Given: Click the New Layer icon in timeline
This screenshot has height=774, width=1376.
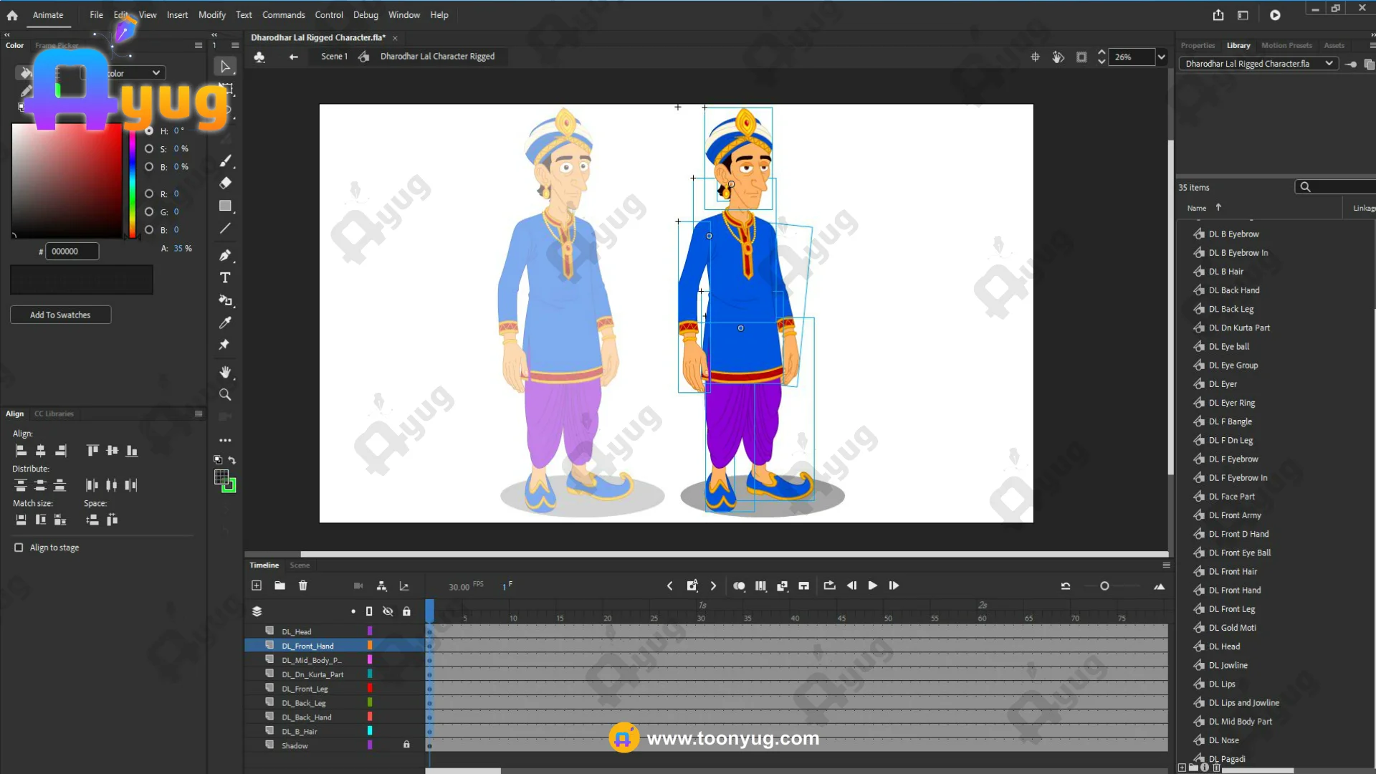Looking at the screenshot, I should (257, 586).
